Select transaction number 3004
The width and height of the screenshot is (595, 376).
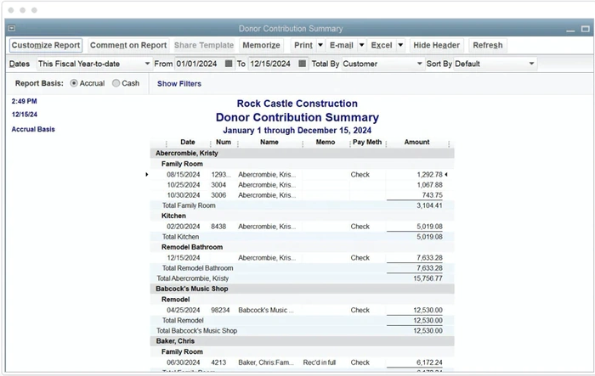point(218,185)
